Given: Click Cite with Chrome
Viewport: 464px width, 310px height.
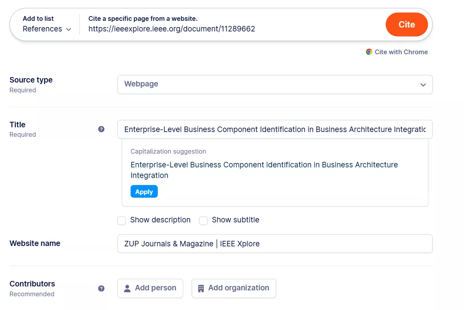Looking at the screenshot, I should coord(401,51).
